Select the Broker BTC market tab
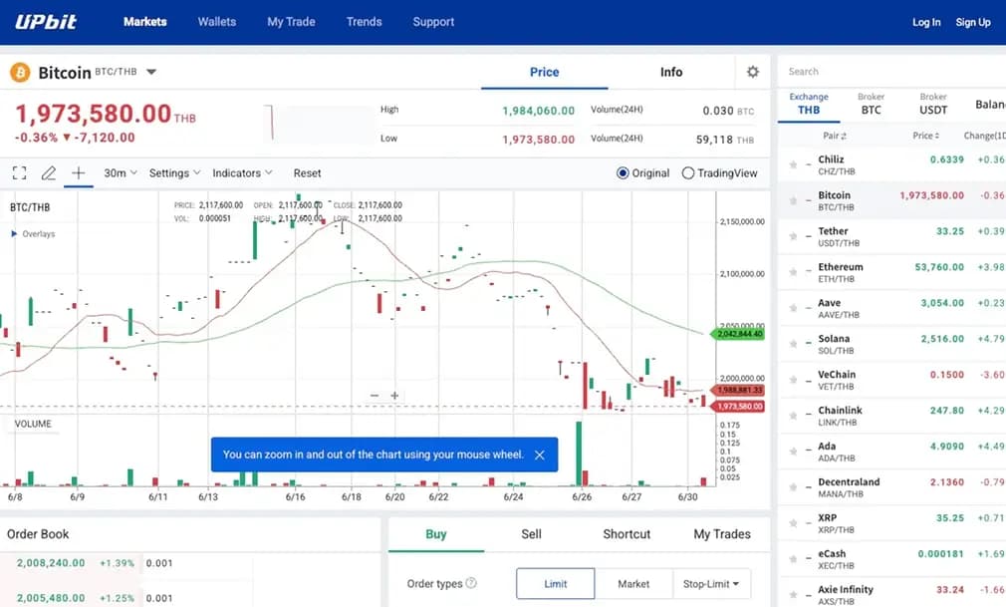Image resolution: width=1006 pixels, height=607 pixels. (x=871, y=104)
